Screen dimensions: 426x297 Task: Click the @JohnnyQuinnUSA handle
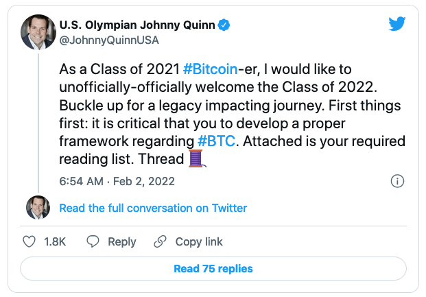(110, 40)
